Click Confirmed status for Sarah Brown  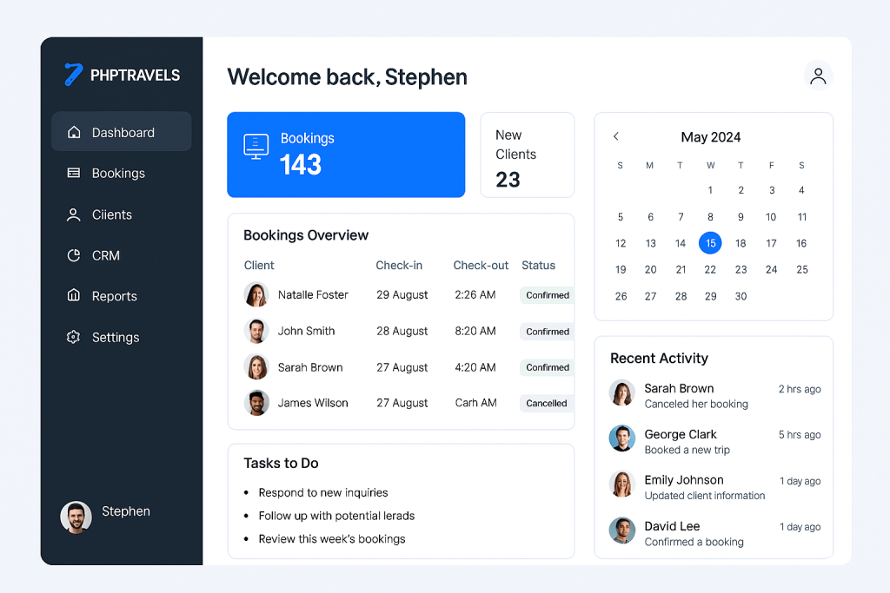(548, 367)
